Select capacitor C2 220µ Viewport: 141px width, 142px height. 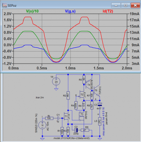click(x=76, y=130)
